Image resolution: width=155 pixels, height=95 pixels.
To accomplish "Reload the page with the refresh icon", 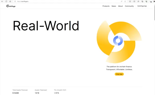I will click(6, 2).
